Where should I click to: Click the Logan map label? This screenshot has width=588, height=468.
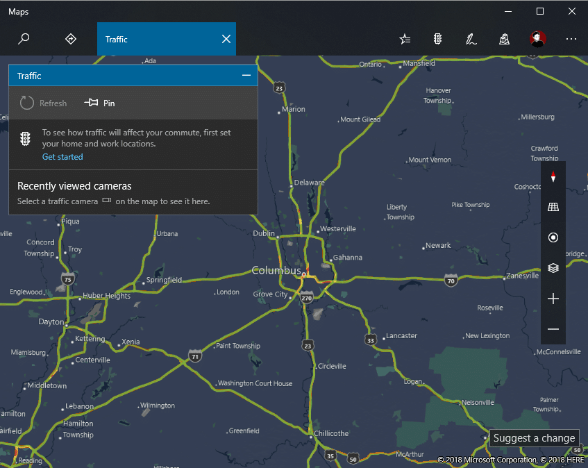[413, 381]
